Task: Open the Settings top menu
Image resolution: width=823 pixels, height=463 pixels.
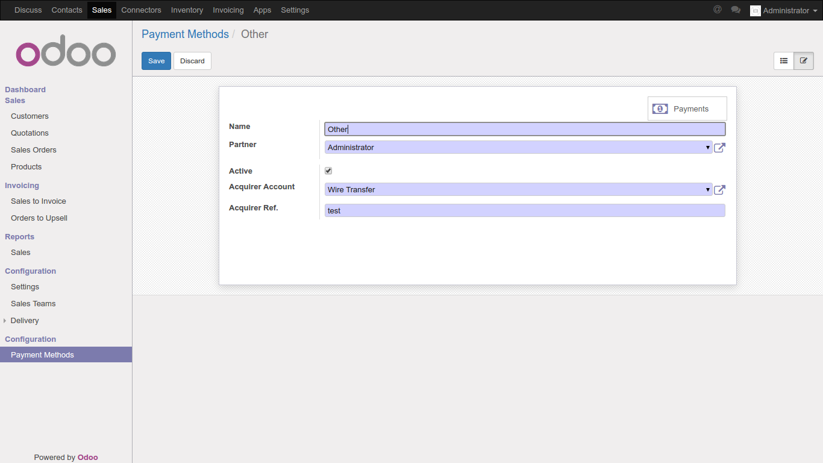Action: pyautogui.click(x=295, y=10)
